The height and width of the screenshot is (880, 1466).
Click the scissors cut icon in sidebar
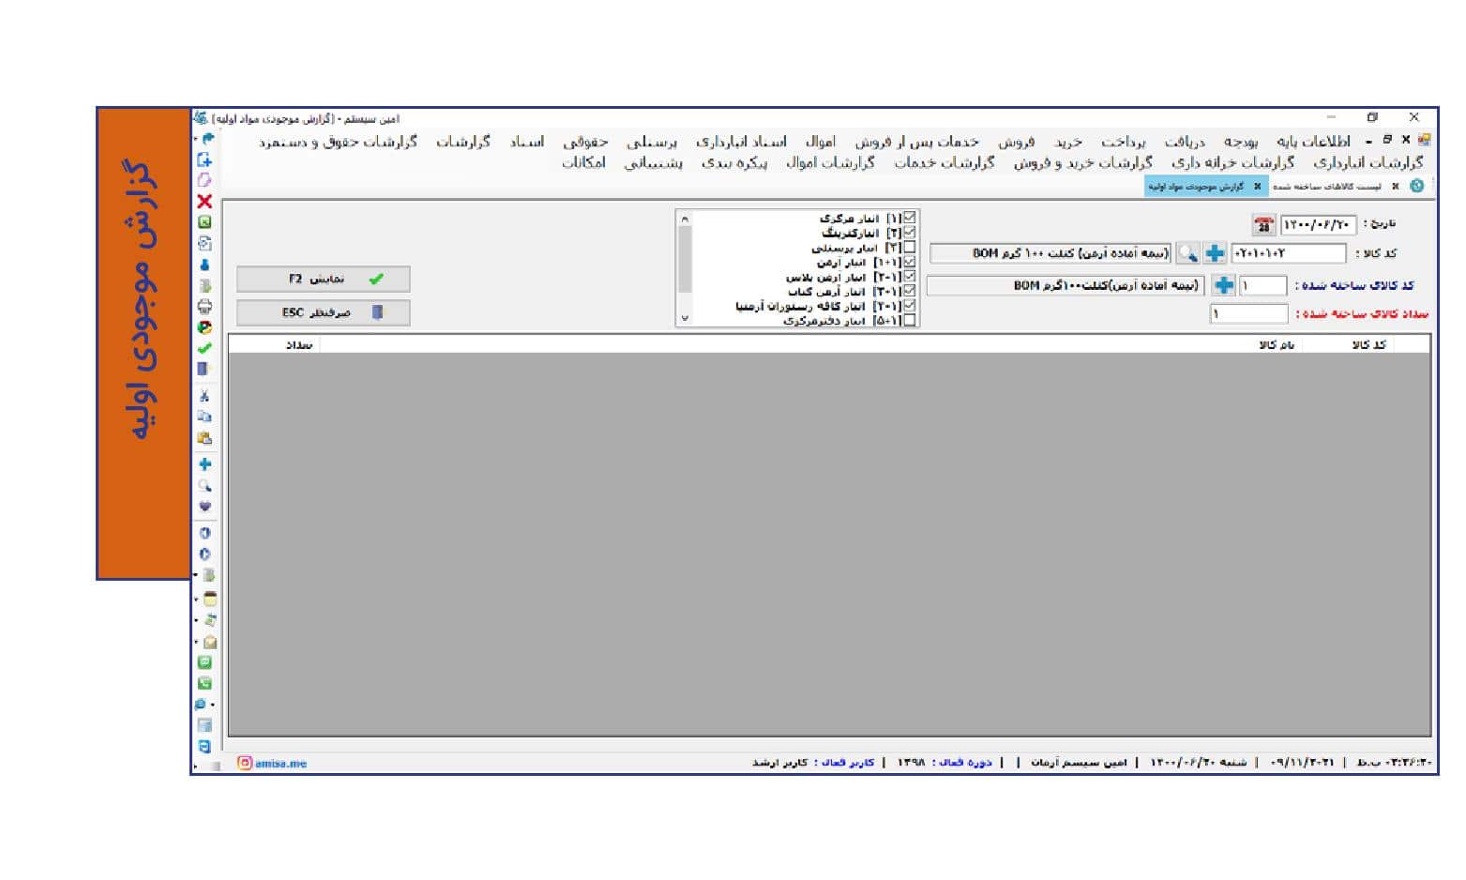pyautogui.click(x=204, y=396)
